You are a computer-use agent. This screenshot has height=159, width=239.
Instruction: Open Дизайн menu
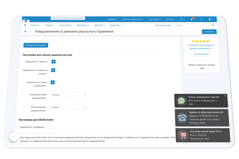[171, 19]
